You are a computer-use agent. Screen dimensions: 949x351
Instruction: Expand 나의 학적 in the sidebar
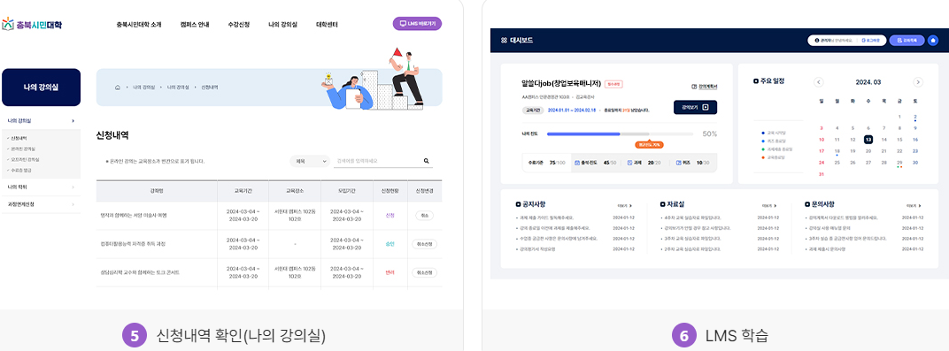pos(41,187)
